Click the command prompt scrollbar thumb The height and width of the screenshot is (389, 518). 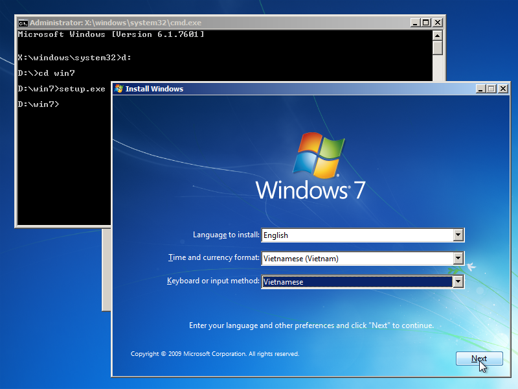(438, 47)
